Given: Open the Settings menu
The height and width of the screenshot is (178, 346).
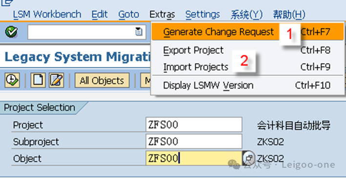Looking at the screenshot, I should [203, 15].
